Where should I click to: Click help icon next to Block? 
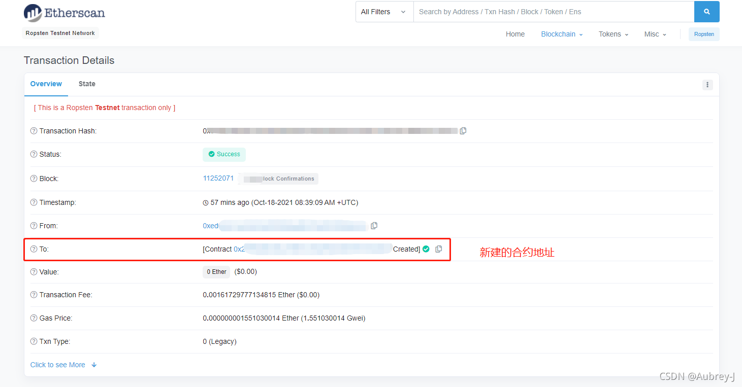point(34,179)
